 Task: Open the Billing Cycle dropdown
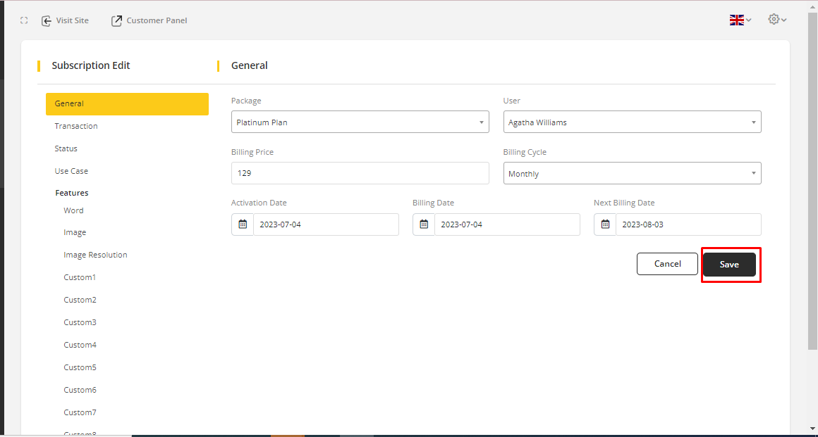pos(632,174)
